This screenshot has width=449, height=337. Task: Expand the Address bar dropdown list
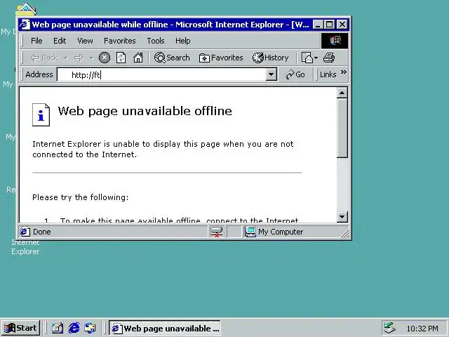click(271, 75)
